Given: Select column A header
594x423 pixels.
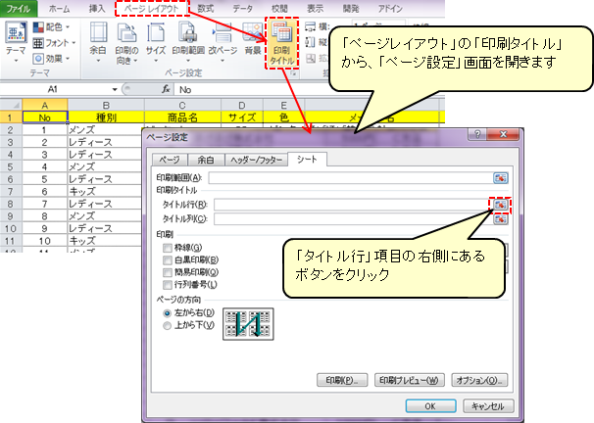Looking at the screenshot, I should pyautogui.click(x=45, y=105).
